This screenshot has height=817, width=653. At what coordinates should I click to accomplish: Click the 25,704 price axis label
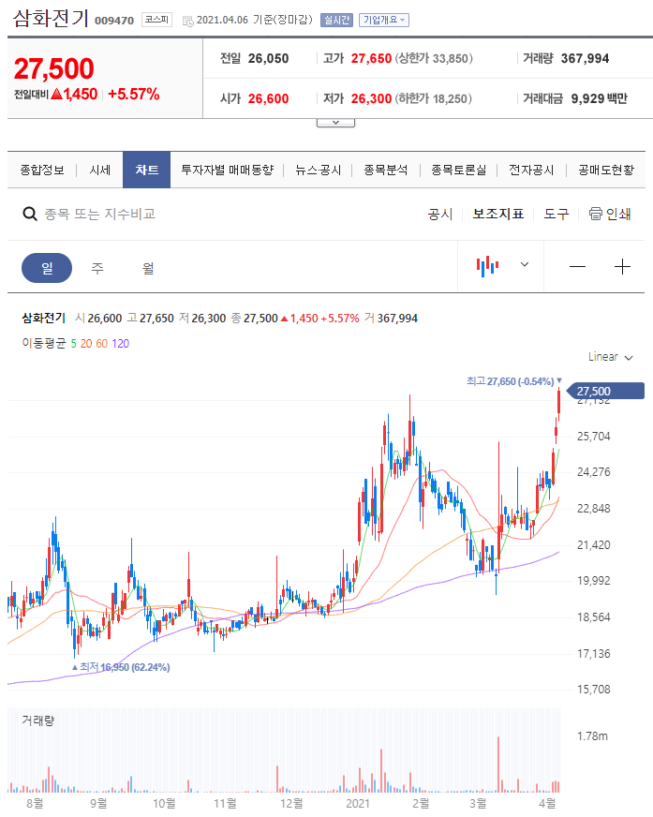tap(593, 436)
